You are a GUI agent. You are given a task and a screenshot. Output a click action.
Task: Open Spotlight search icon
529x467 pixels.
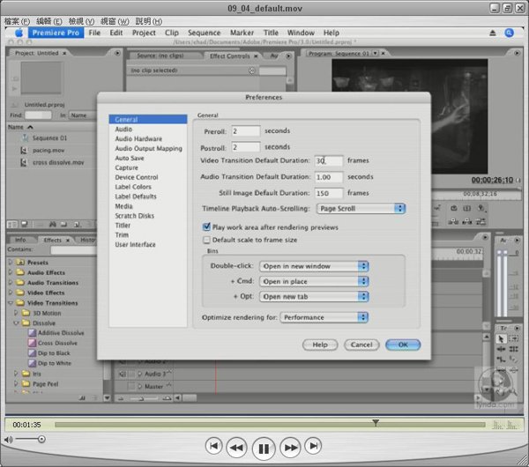(x=509, y=33)
